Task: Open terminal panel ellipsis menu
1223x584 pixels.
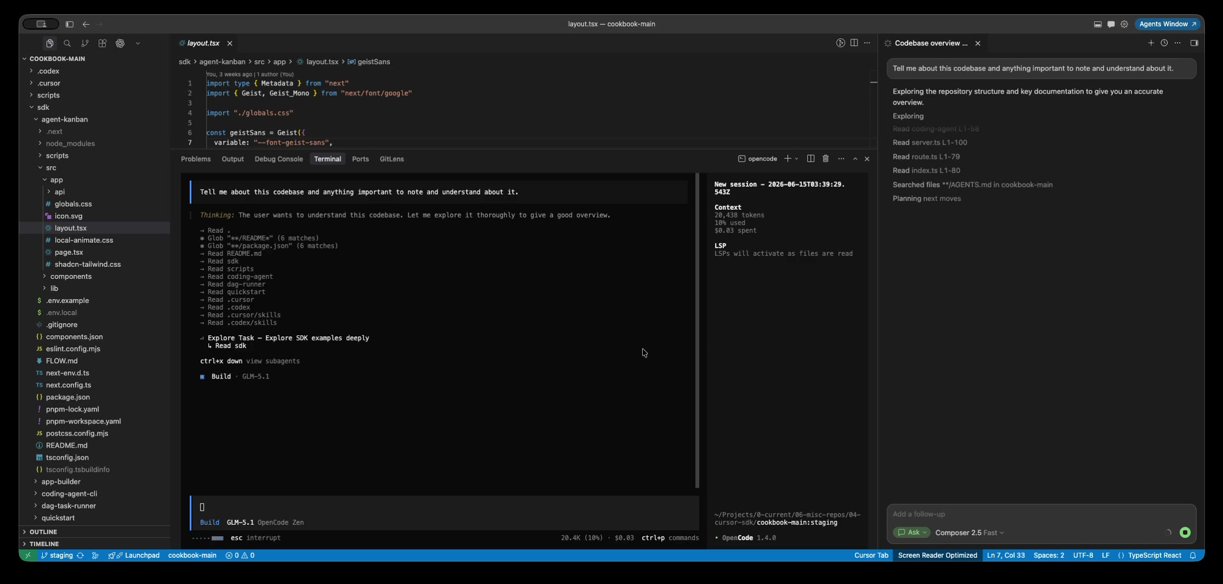Action: (841, 159)
